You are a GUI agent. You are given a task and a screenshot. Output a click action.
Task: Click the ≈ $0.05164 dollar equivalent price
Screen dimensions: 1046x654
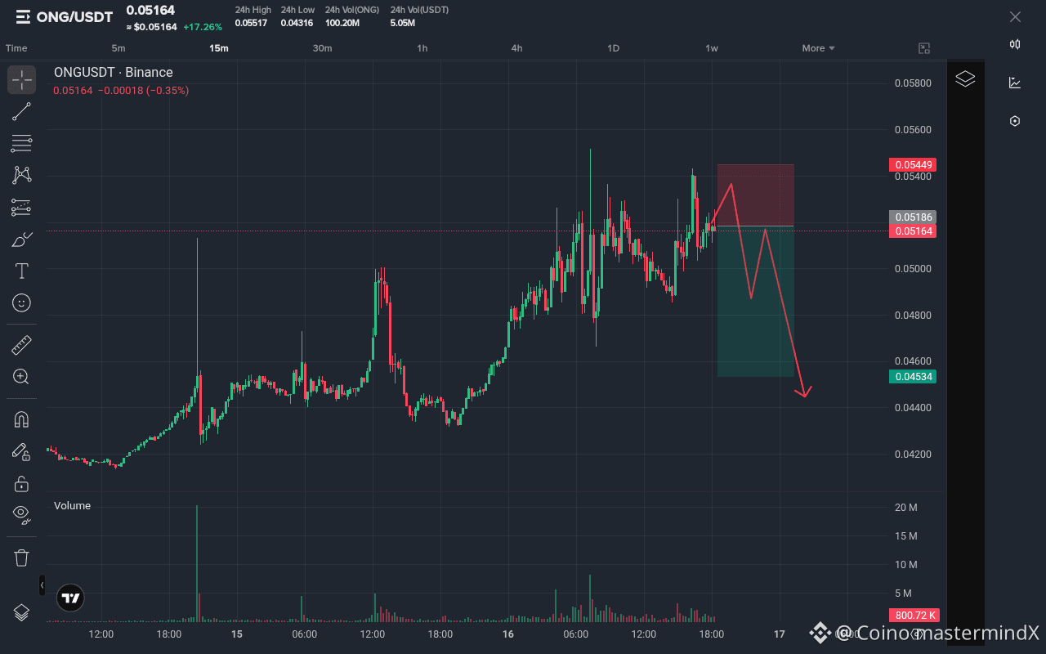pyautogui.click(x=151, y=27)
